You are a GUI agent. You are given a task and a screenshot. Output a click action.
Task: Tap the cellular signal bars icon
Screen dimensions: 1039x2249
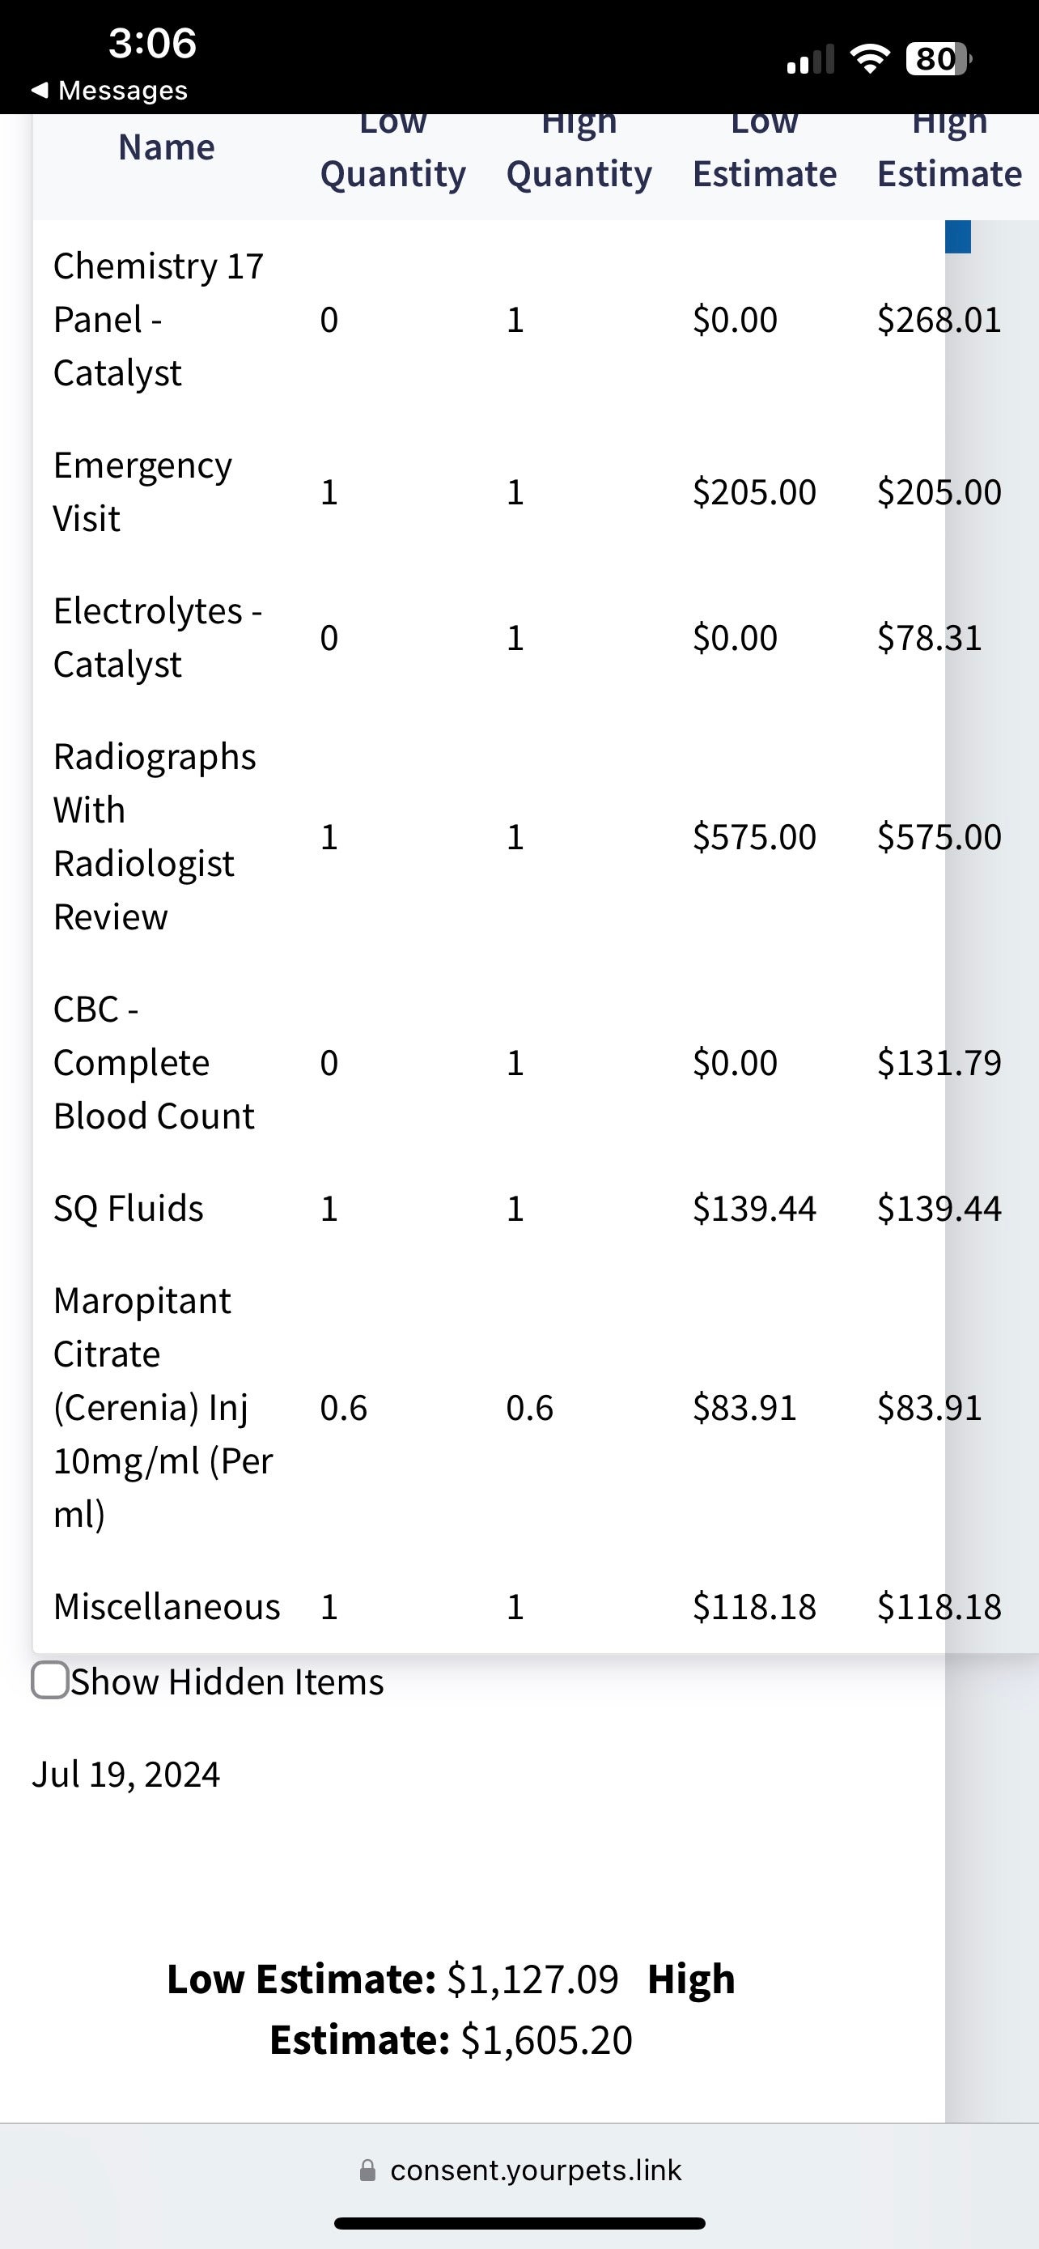click(809, 60)
